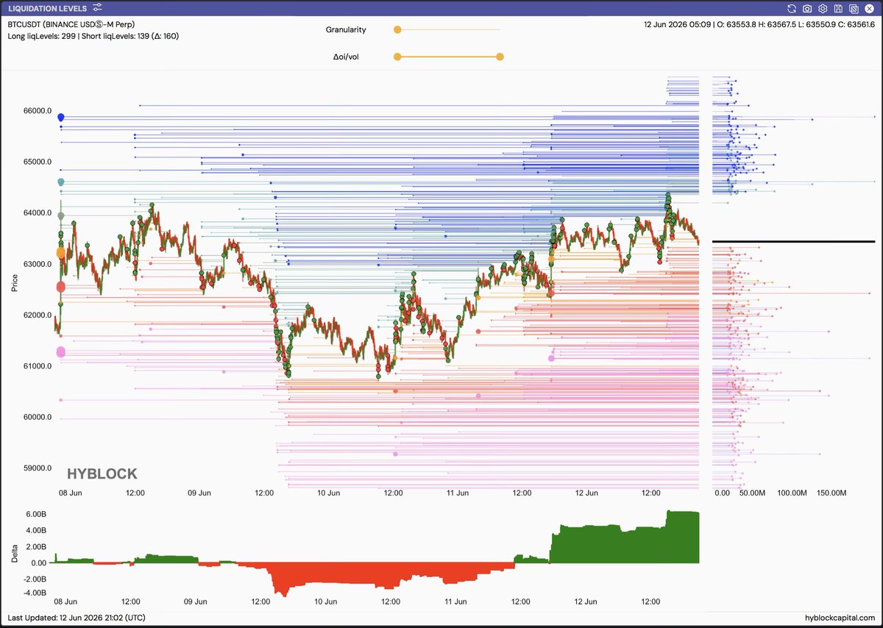Click the black current-price line in histogram
The image size is (883, 628).
793,241
